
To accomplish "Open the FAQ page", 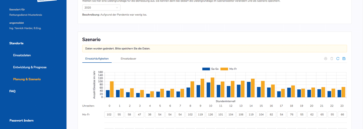I will coord(13,91).
